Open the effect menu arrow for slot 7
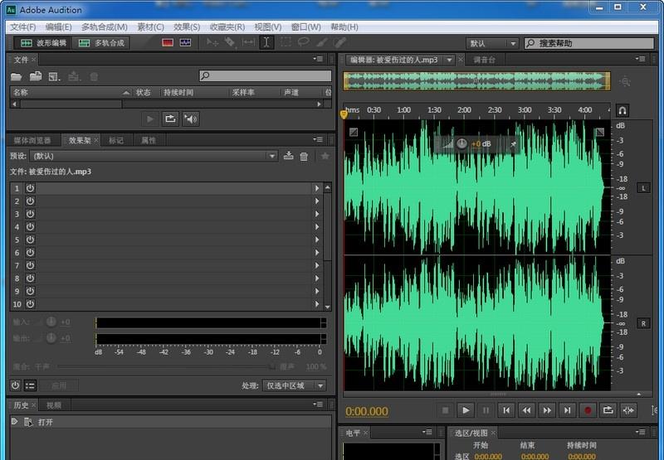664x460 pixels. point(317,265)
